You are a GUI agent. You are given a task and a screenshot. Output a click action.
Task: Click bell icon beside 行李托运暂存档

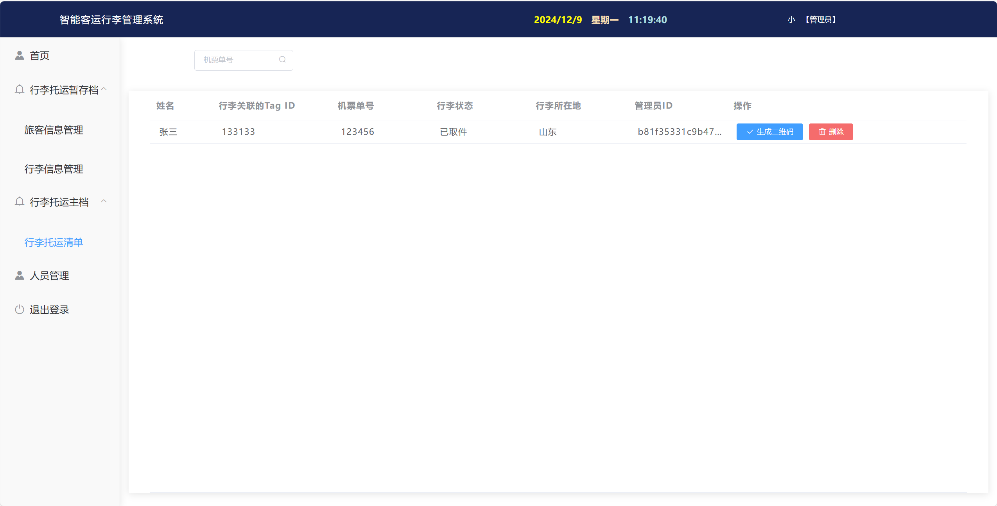(20, 90)
